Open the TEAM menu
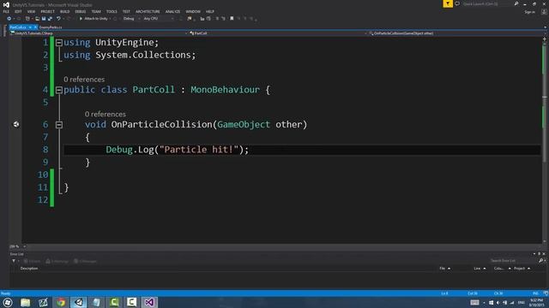Image resolution: width=549 pixels, height=308 pixels. (96, 11)
